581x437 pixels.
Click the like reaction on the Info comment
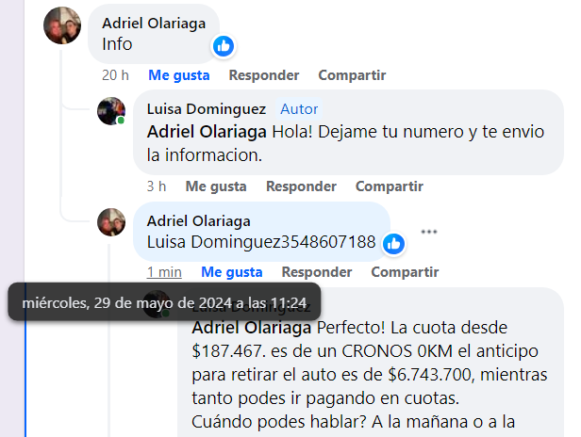point(224,46)
